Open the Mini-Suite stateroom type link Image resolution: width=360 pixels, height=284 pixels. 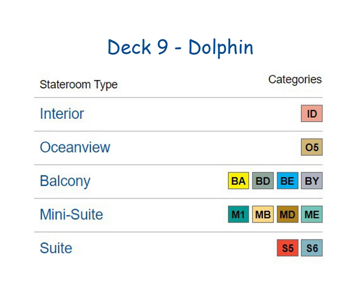pos(72,214)
